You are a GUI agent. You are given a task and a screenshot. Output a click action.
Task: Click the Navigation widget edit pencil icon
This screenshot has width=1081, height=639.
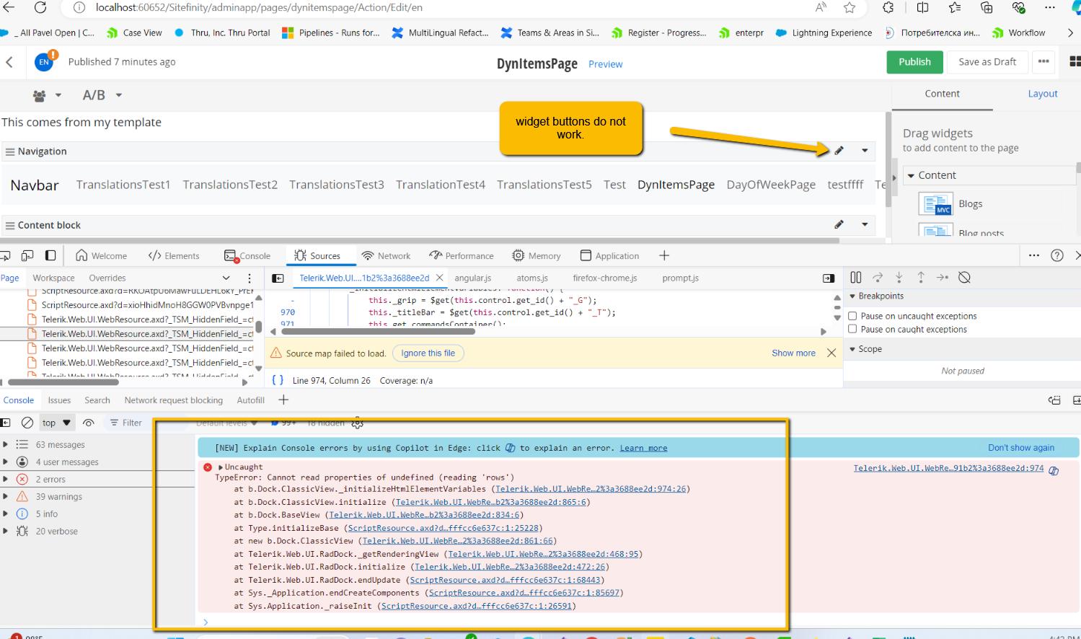coord(839,151)
